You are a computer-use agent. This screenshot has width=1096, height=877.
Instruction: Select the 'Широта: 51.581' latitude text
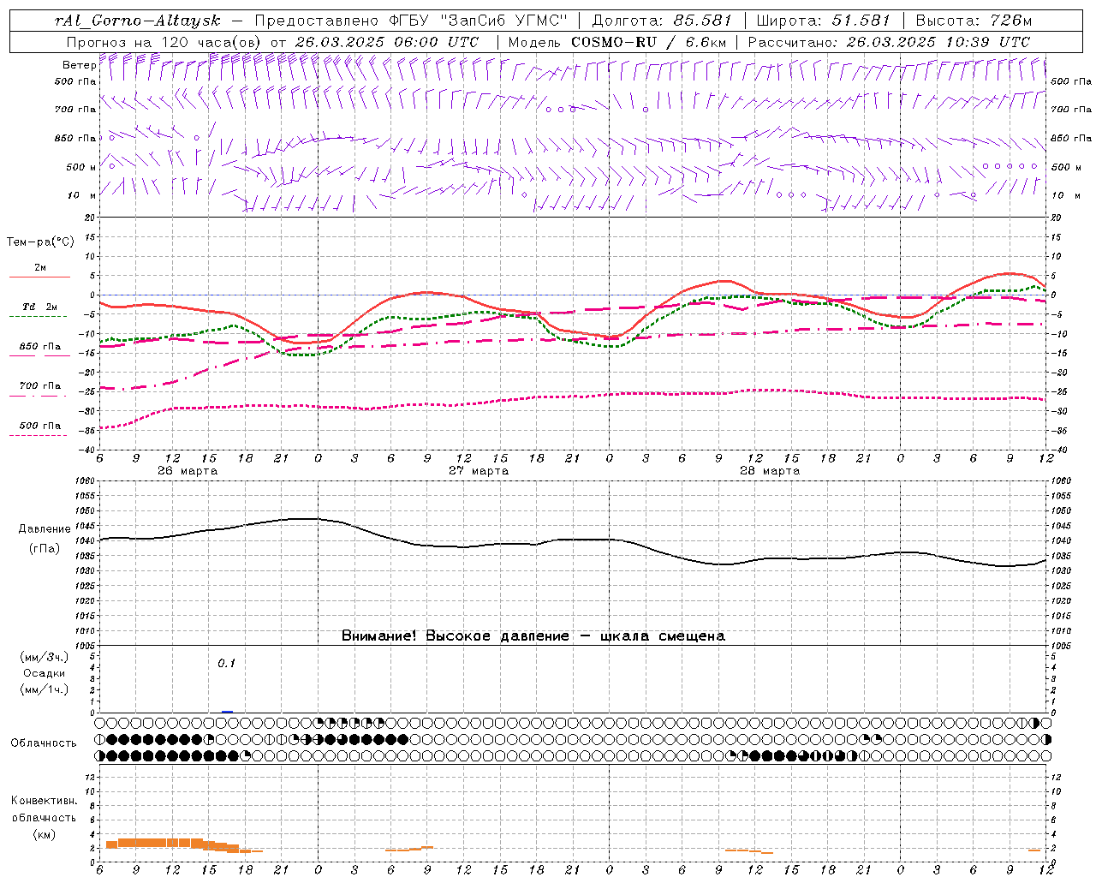click(823, 21)
